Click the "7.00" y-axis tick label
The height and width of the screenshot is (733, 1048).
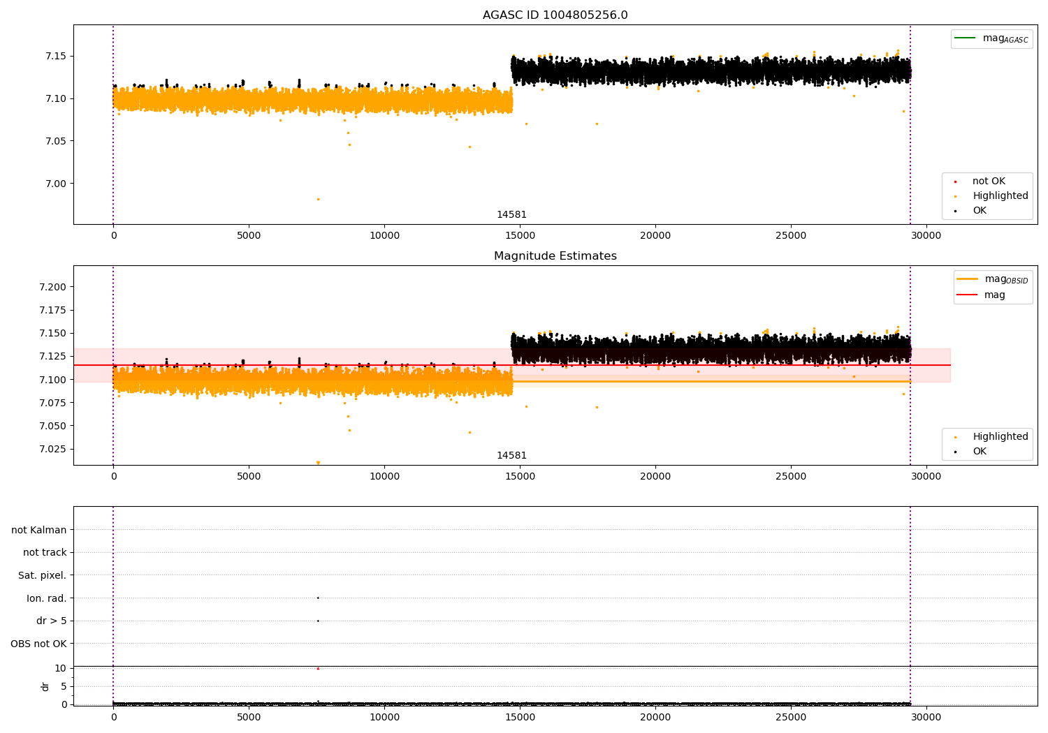pyautogui.click(x=56, y=184)
